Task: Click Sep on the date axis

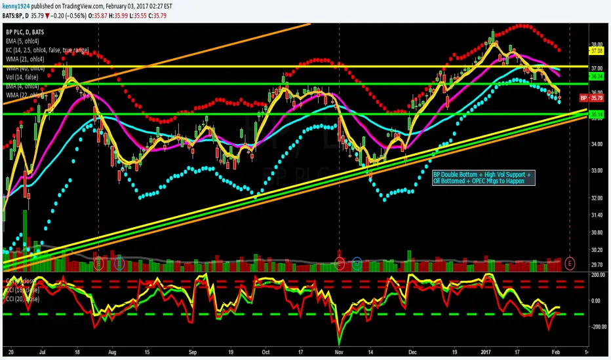Action: (193, 352)
